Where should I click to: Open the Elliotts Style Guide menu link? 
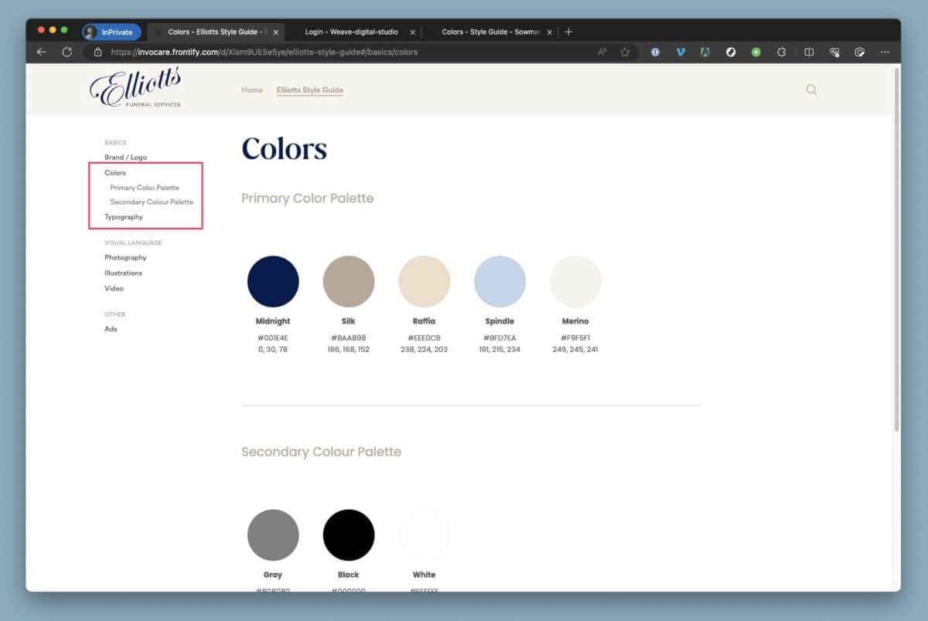coord(309,90)
